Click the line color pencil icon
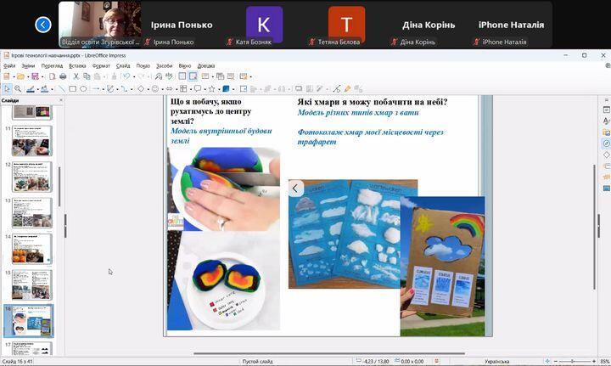The height and width of the screenshot is (366, 611). pos(31,89)
